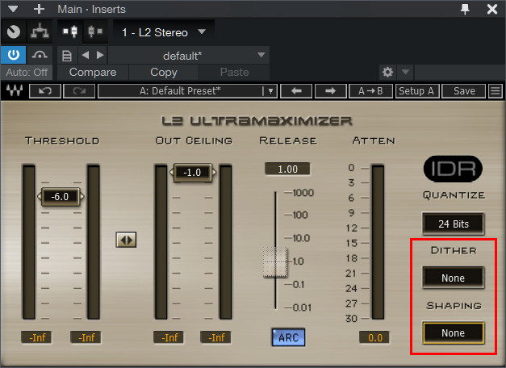506x368 pixels.
Task: Switch setup with Setup A button
Action: [x=416, y=91]
